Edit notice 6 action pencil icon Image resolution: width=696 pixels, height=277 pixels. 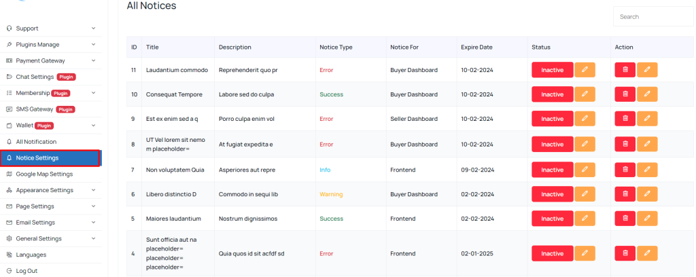[x=647, y=193]
